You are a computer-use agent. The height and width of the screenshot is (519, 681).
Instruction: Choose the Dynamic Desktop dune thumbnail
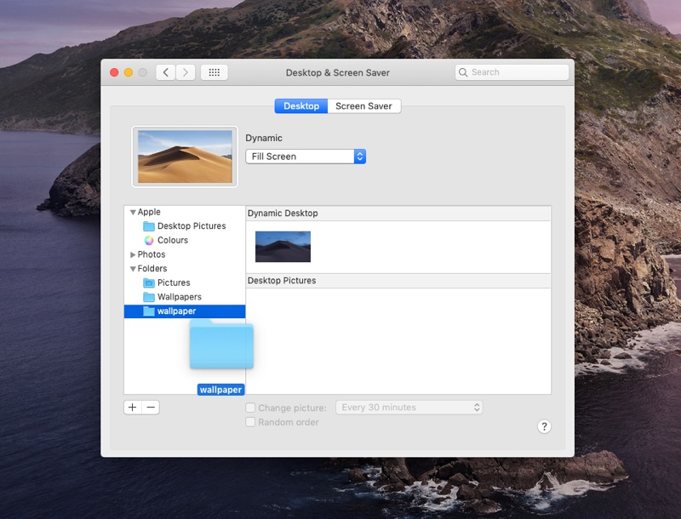point(283,247)
